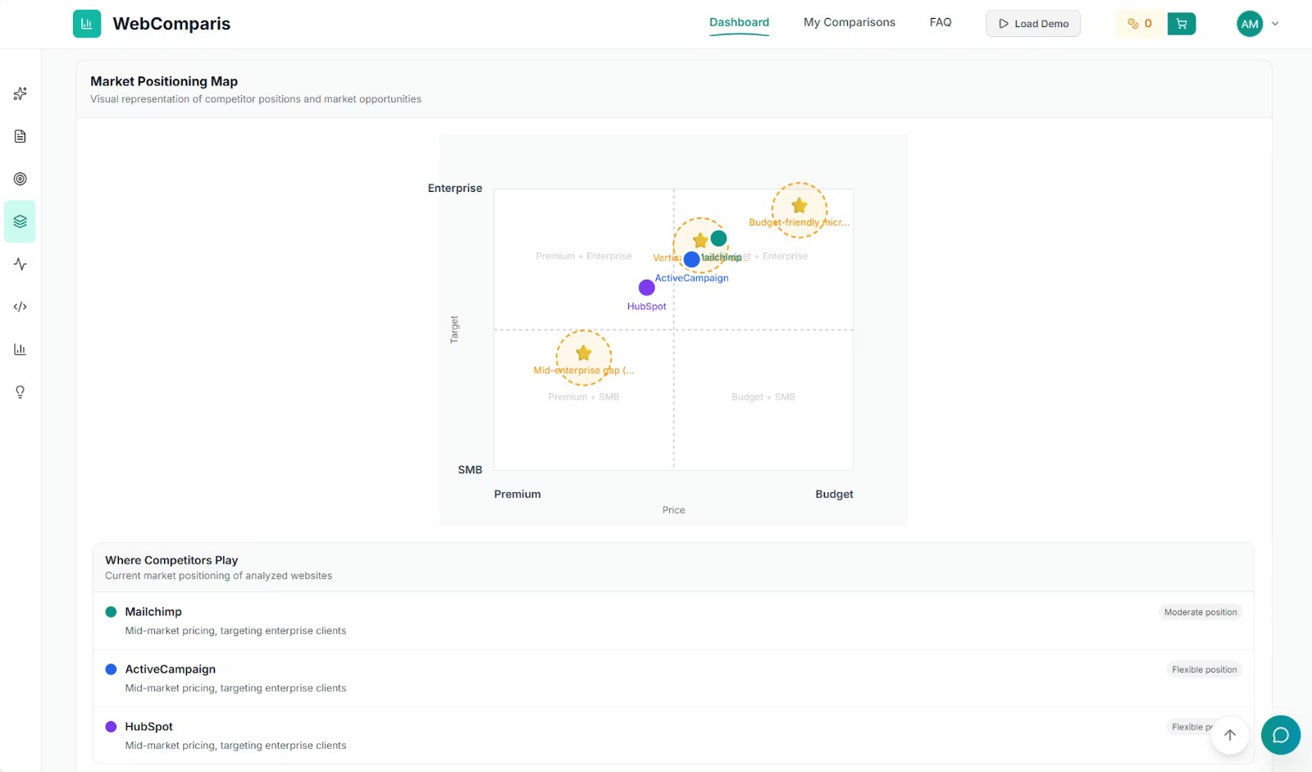Go to My Comparisons tab
The image size is (1312, 772).
tap(849, 23)
